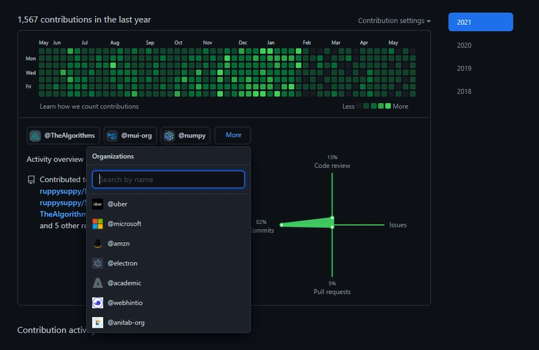The image size is (539, 350).
Task: Choose @amzn from organizations list
Action: [x=168, y=243]
